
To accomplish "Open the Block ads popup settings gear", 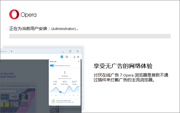I will point(79,61).
